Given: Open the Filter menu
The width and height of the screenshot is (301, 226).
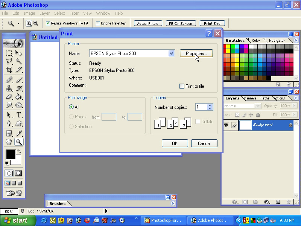Looking at the screenshot, I should [74, 13].
